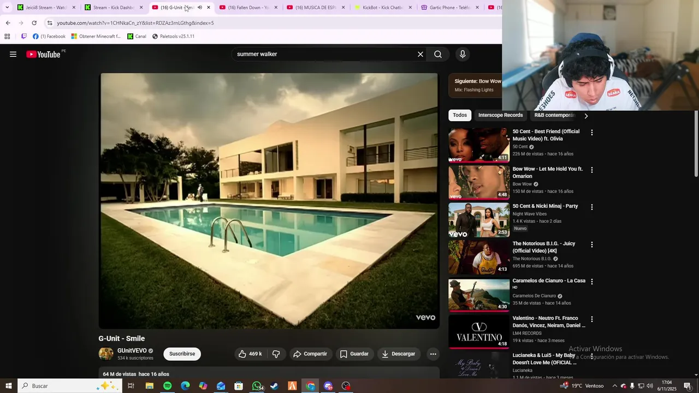Open more actions (three dots) under video
This screenshot has height=393, width=699.
pos(433,354)
